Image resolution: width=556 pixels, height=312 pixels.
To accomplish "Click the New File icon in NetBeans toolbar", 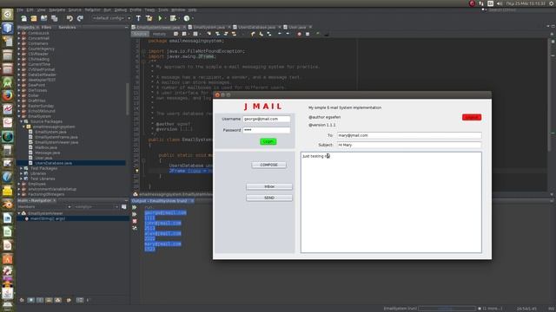I will point(23,18).
